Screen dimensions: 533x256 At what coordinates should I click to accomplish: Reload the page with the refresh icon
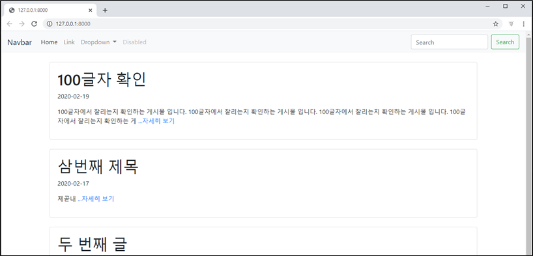34,24
